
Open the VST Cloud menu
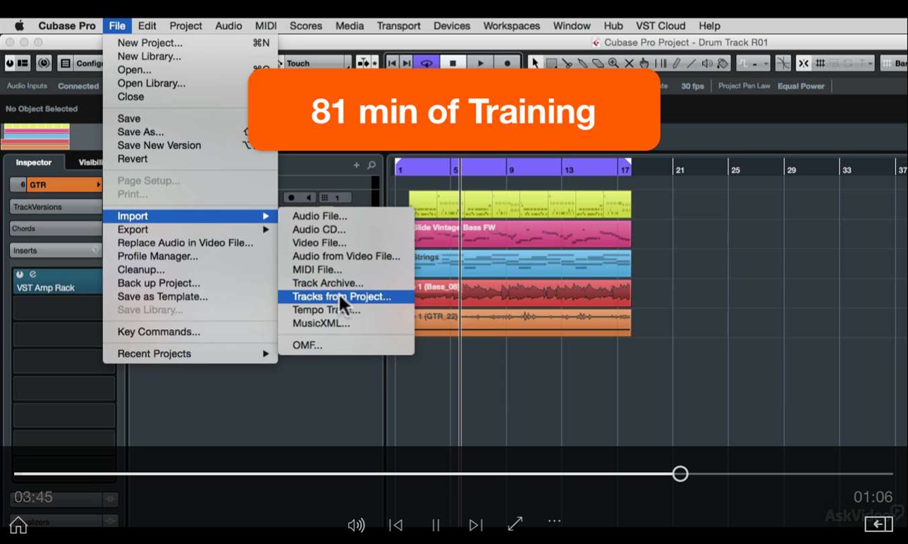(x=660, y=26)
